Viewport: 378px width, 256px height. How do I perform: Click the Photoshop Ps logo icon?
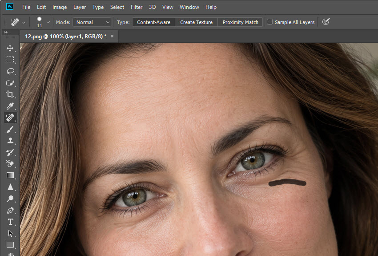pos(10,7)
